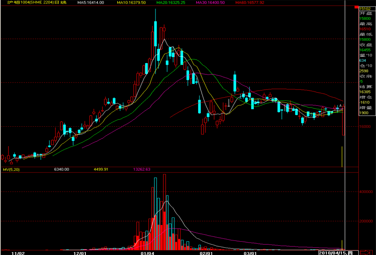The height and width of the screenshot is (255, 376).
Task: Click the 01/04 date axis label
Action: click(x=147, y=253)
